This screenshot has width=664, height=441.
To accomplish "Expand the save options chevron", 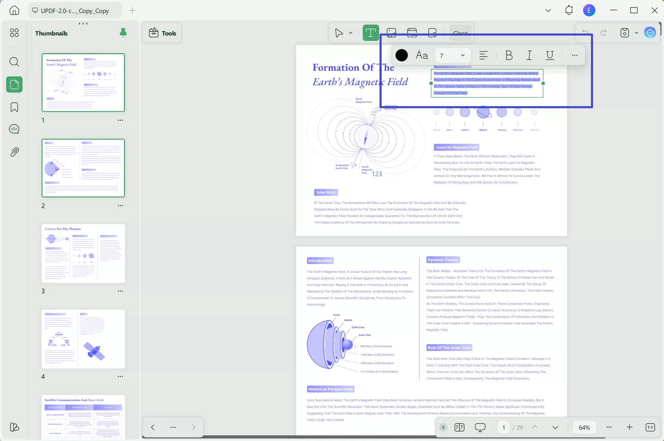I will (636, 33).
